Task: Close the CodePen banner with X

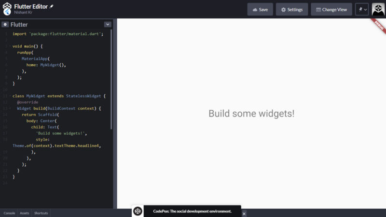Action: (x=244, y=214)
